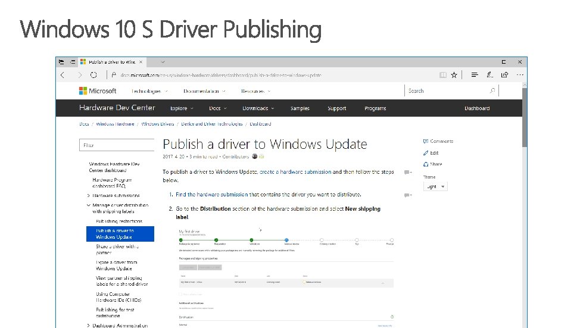Viewport: 583px width, 328px height.
Task: Click Device and Driver Technologies breadcrumb
Action: [212, 124]
